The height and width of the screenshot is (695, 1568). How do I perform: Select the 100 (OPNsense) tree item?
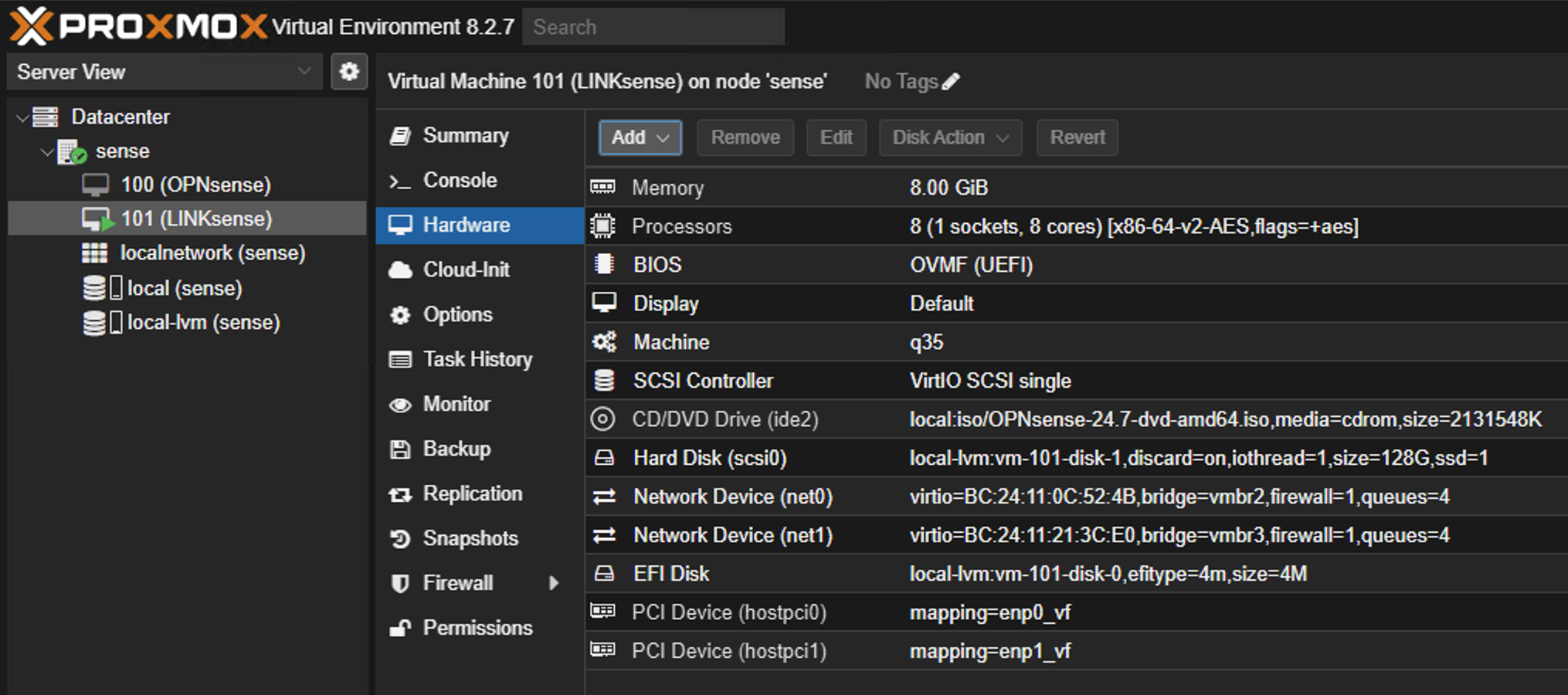coord(188,185)
